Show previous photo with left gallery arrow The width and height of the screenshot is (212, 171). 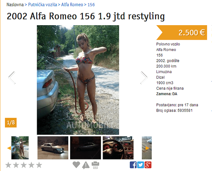(12, 78)
